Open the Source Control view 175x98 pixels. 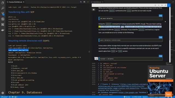tap(3, 14)
